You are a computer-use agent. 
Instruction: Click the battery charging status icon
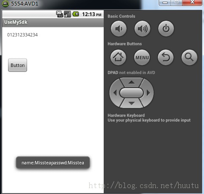click(x=76, y=14)
